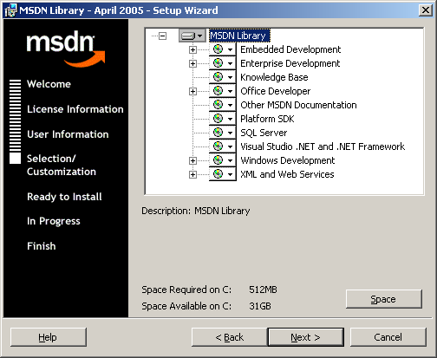Screen dimensions: 437x358
Task: Click the Space button
Action: click(x=384, y=299)
